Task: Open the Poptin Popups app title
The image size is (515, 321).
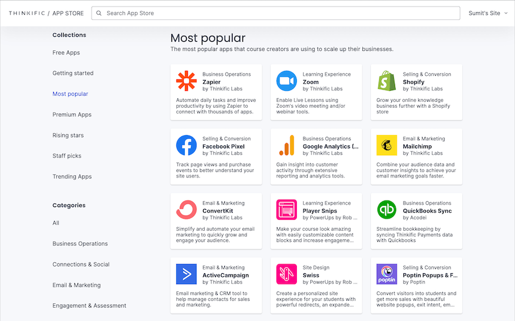Action: 430,276
